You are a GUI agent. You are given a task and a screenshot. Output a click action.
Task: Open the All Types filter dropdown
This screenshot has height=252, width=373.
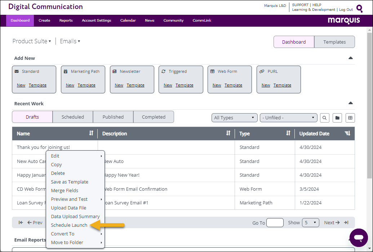point(234,118)
